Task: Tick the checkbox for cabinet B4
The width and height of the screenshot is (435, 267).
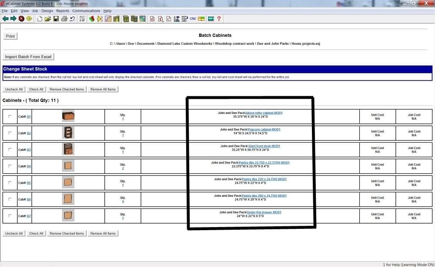Action: (x=10, y=166)
